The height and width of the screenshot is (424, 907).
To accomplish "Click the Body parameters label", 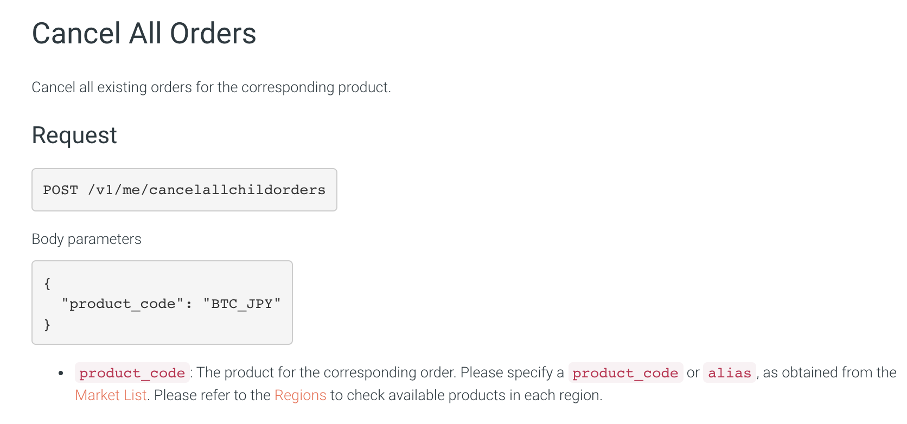I will click(86, 239).
